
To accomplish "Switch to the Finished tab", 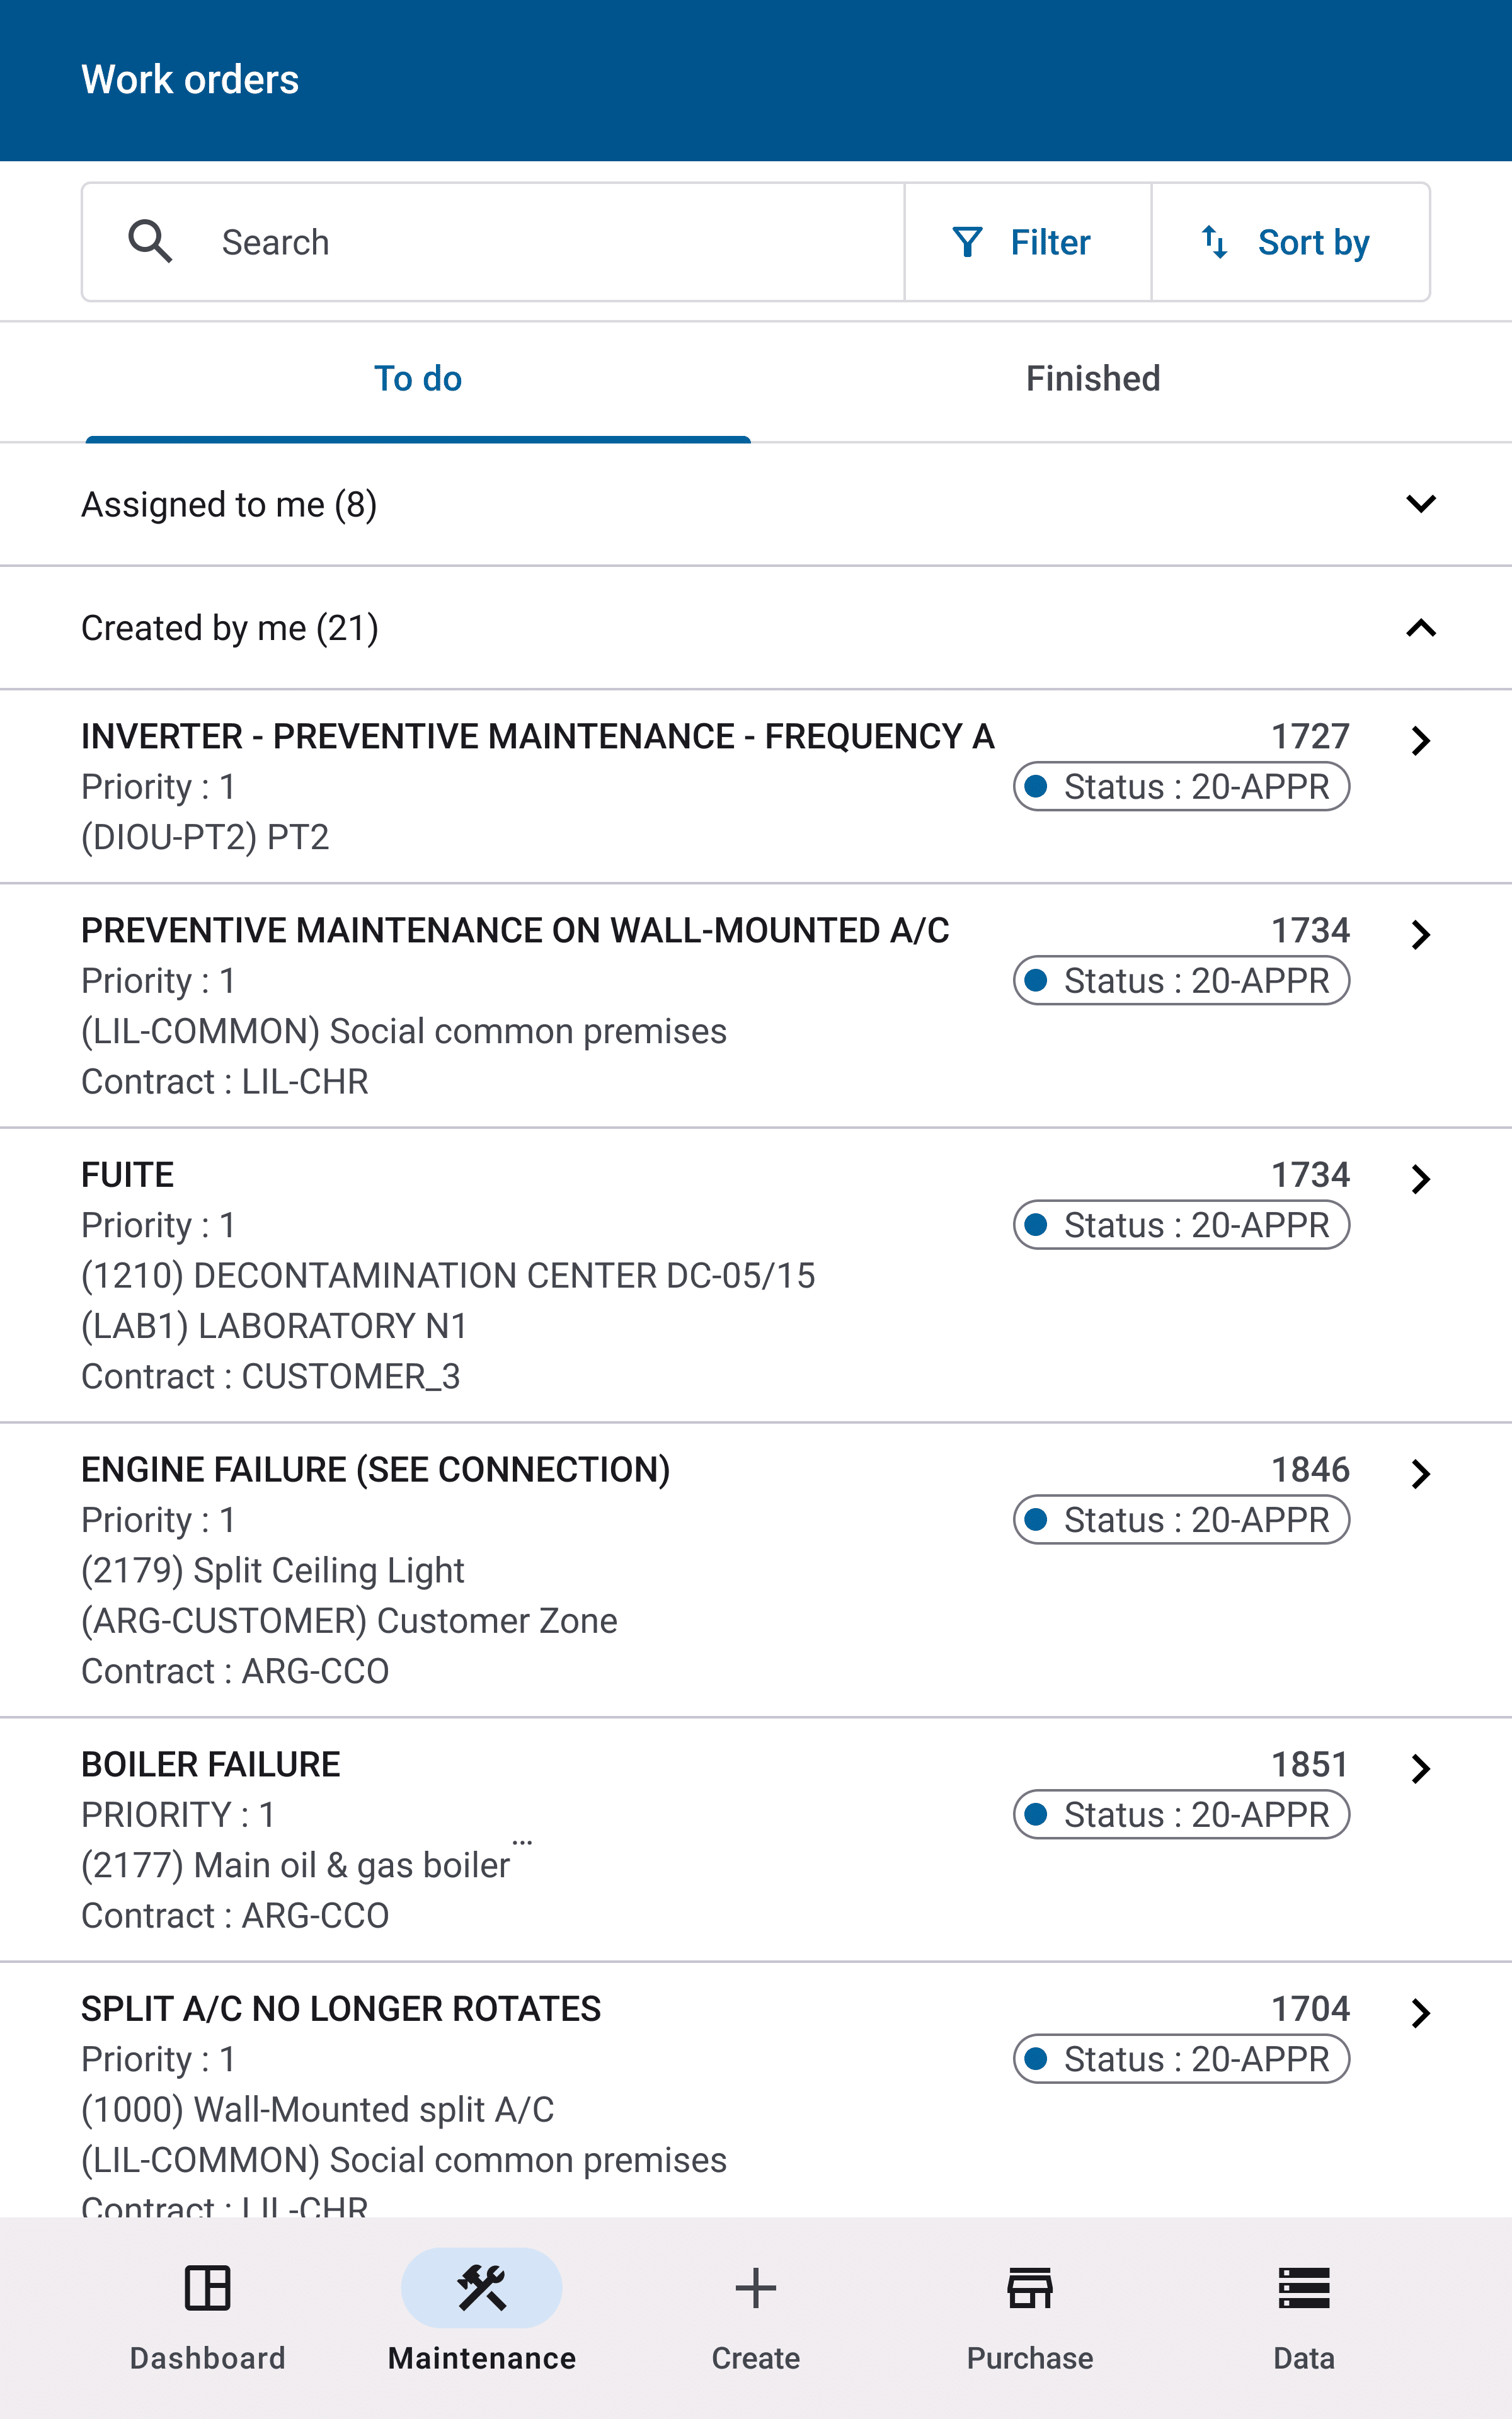I will [1092, 379].
